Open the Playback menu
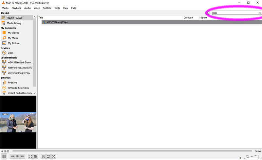This screenshot has height=160, width=262. 16,8
